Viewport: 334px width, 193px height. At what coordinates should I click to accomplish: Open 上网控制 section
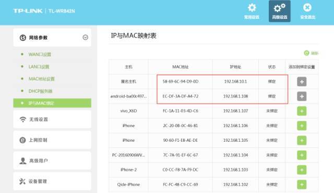pyautogui.click(x=52, y=140)
